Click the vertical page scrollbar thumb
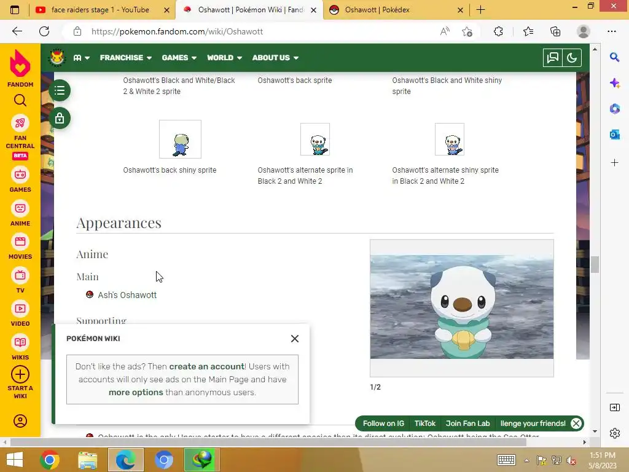This screenshot has width=629, height=472. [595, 264]
